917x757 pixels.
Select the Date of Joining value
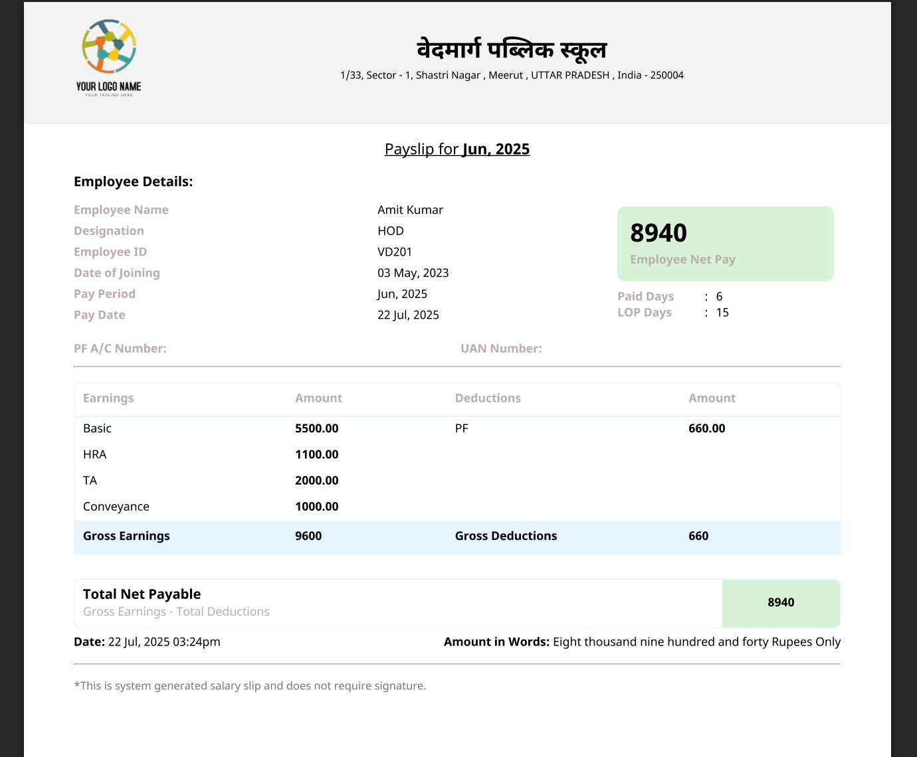(x=413, y=272)
